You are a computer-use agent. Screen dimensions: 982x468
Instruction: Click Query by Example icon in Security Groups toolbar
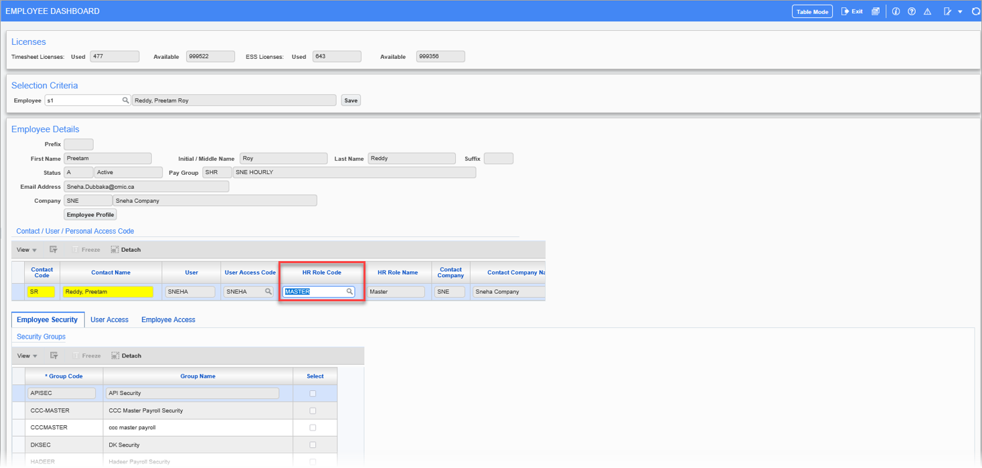pyautogui.click(x=54, y=356)
